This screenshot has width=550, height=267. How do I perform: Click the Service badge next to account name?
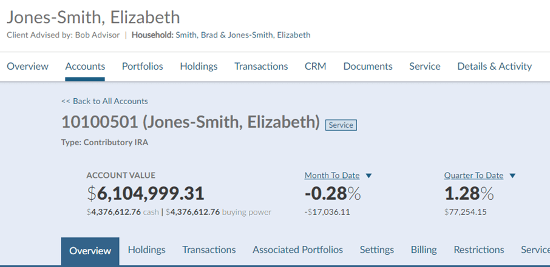pyautogui.click(x=341, y=125)
